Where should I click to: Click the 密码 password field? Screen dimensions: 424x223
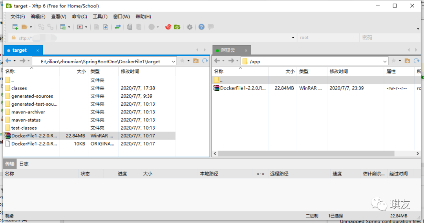coord(389,38)
